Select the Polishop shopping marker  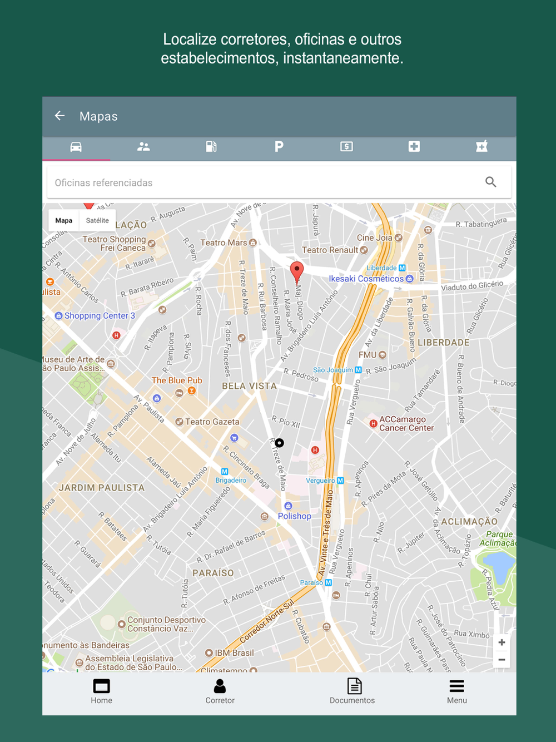pyautogui.click(x=288, y=506)
